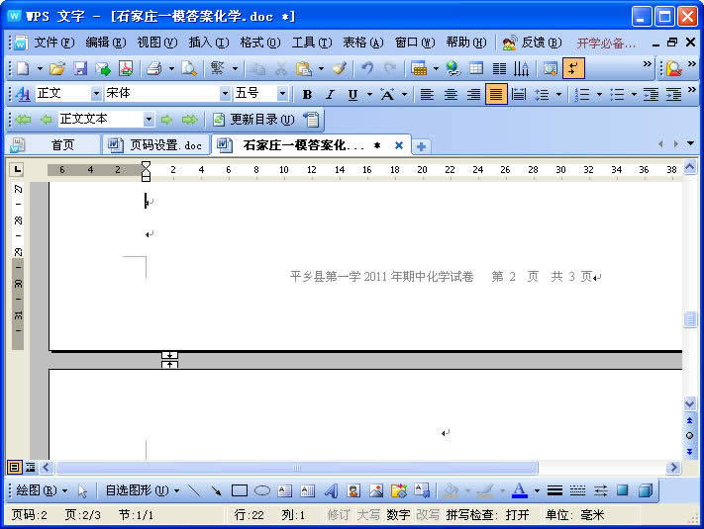Click the Format Painter brush icon
Screen dimensions: 704x529
[x=340, y=68]
